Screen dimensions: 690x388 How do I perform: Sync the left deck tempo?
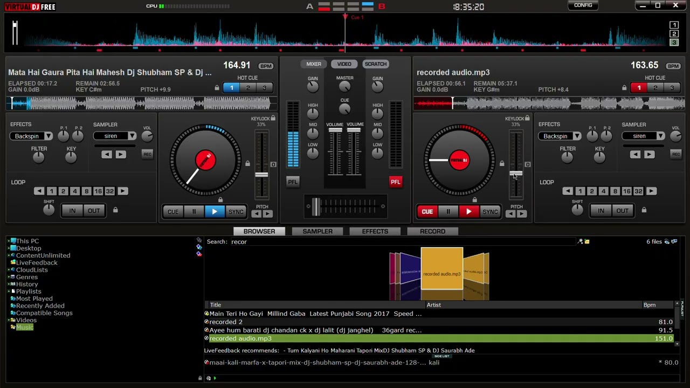click(x=236, y=212)
